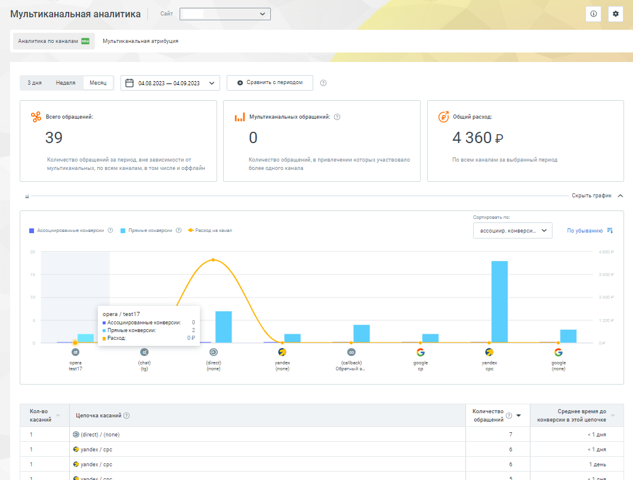This screenshot has width=633, height=480.
Task: Click help icon next to Цепочка касаний
Action: [x=126, y=416]
